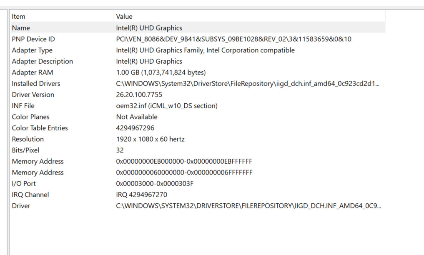Select the IRQ 4294967270 value

pyautogui.click(x=142, y=195)
